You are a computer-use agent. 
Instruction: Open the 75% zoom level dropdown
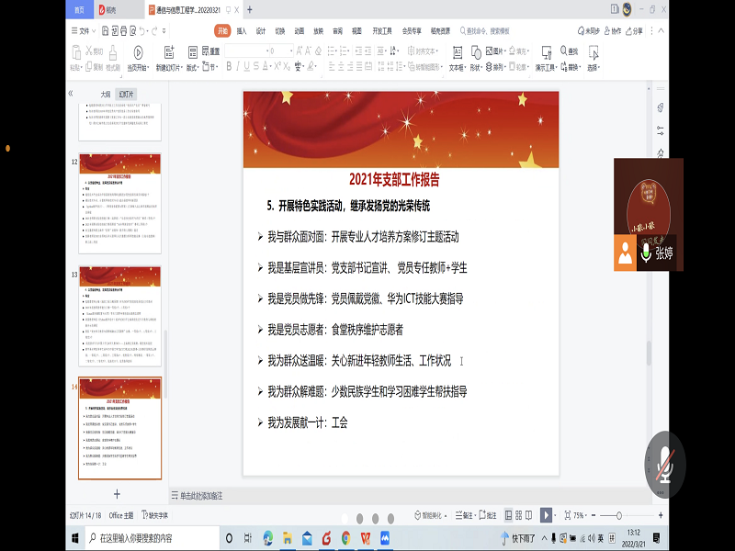tap(581, 515)
